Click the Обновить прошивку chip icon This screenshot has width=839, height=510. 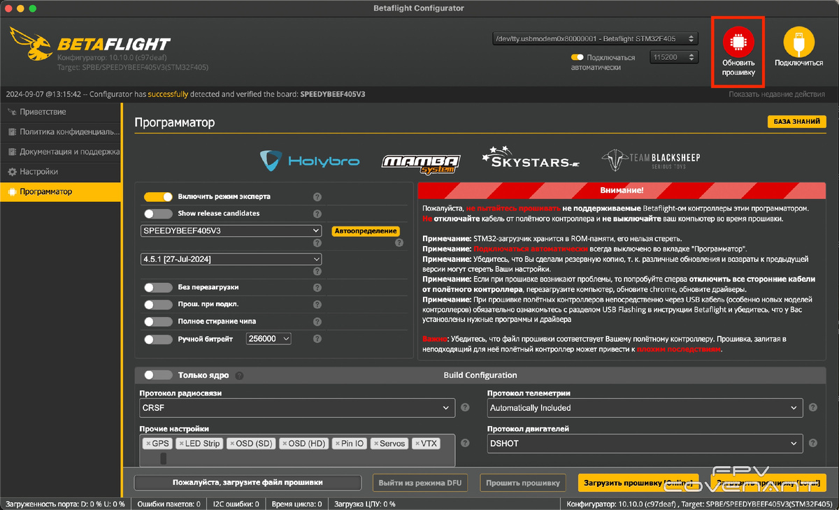(738, 42)
